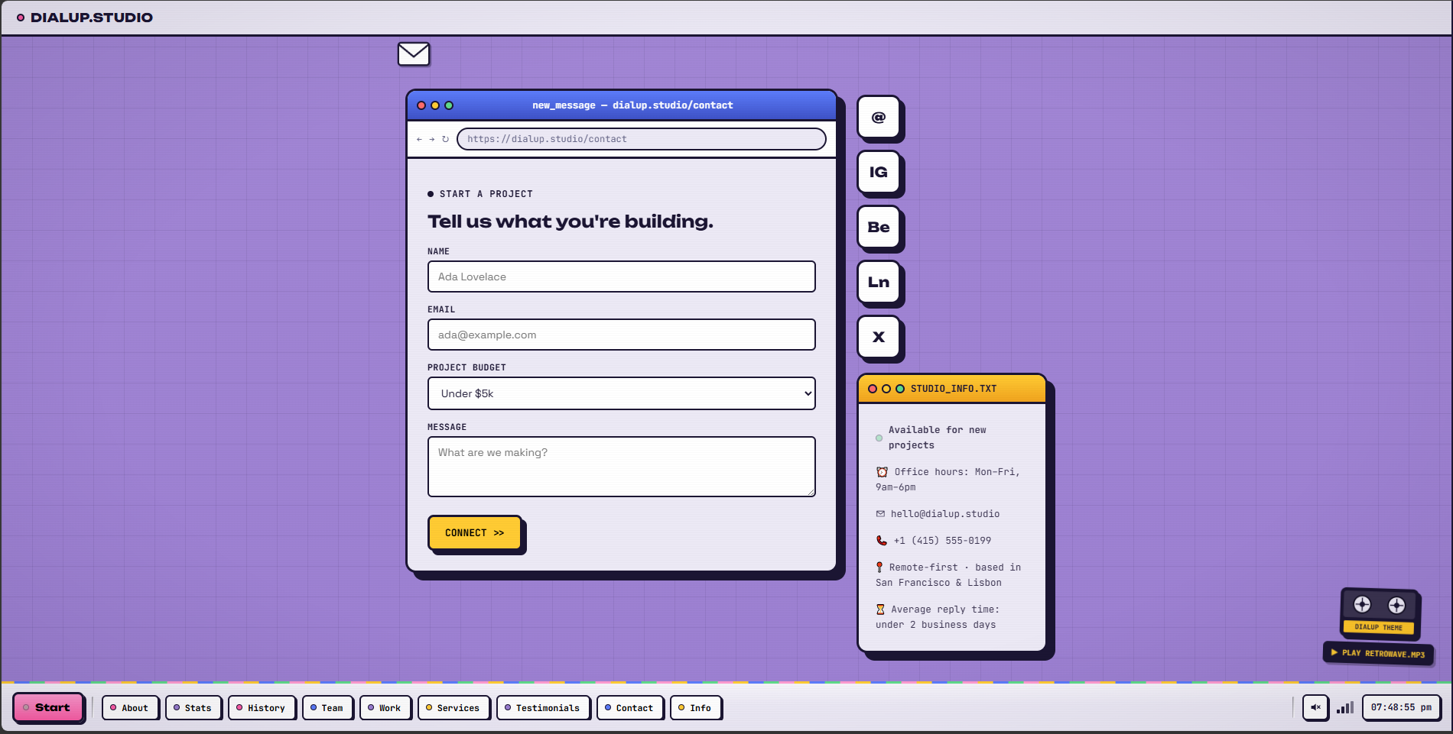The width and height of the screenshot is (1453, 734).
Task: Click the red dot on STUDIO_INFO.TXT window
Action: 873,389
